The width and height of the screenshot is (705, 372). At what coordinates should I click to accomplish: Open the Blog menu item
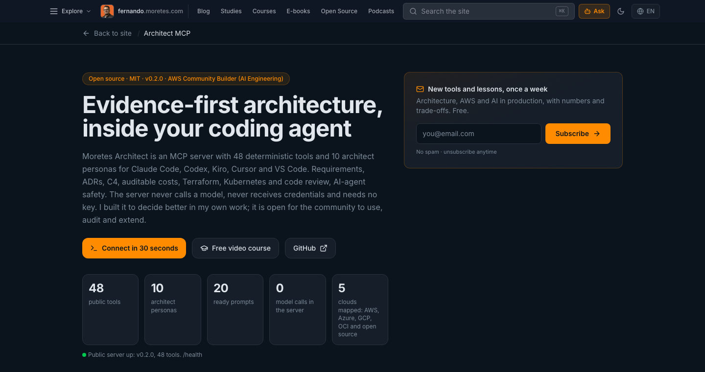(x=204, y=11)
